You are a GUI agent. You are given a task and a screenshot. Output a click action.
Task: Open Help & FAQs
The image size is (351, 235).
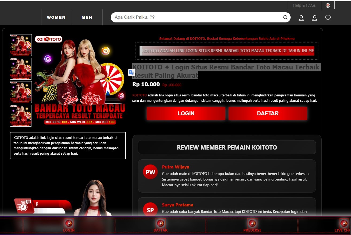(x=304, y=5)
